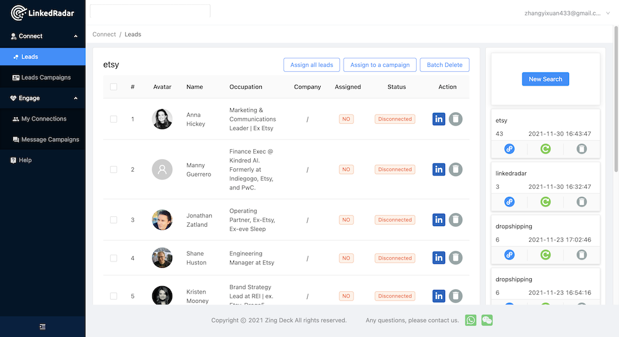The image size is (619, 337).
Task: Click the top search input field
Action: (150, 11)
